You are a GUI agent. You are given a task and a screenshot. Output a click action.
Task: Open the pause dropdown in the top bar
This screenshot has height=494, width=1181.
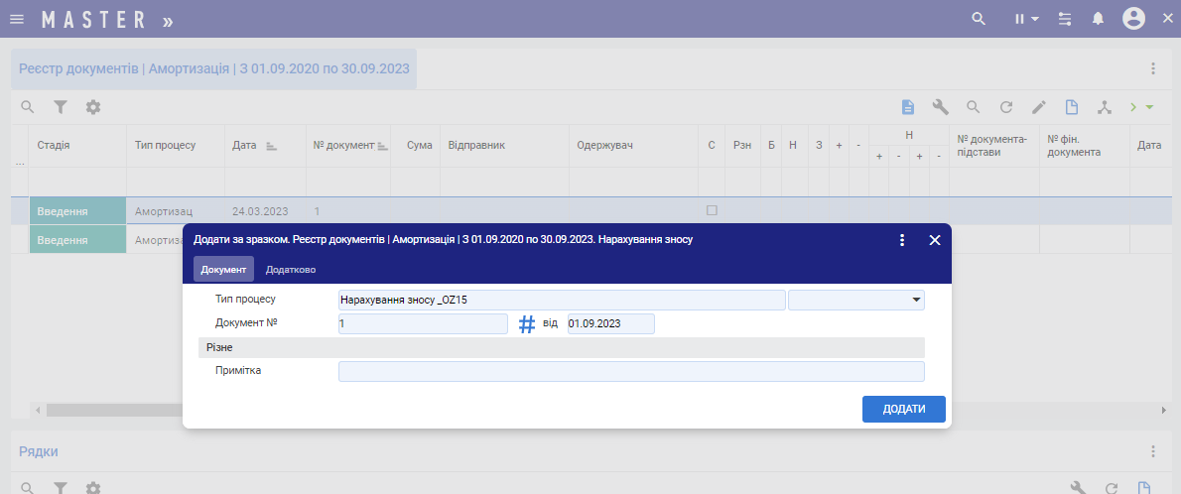1025,19
